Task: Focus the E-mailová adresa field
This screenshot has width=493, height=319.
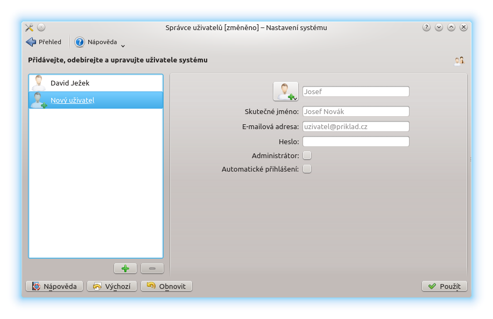Action: click(356, 126)
